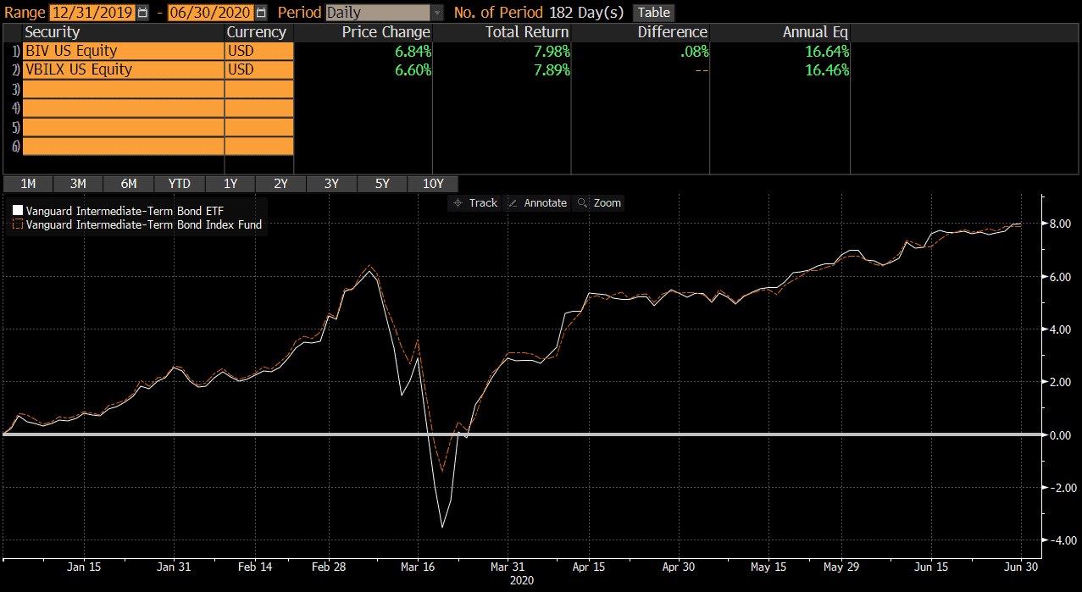
Task: Open the Period dropdown showing Daily
Action: coord(380,12)
